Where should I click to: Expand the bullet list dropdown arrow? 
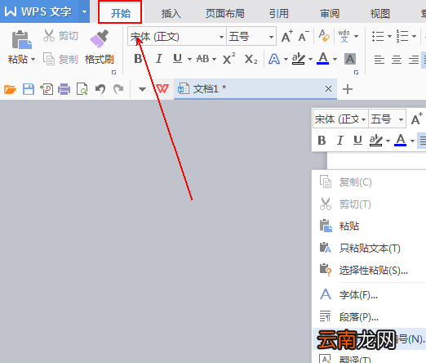tap(389, 36)
